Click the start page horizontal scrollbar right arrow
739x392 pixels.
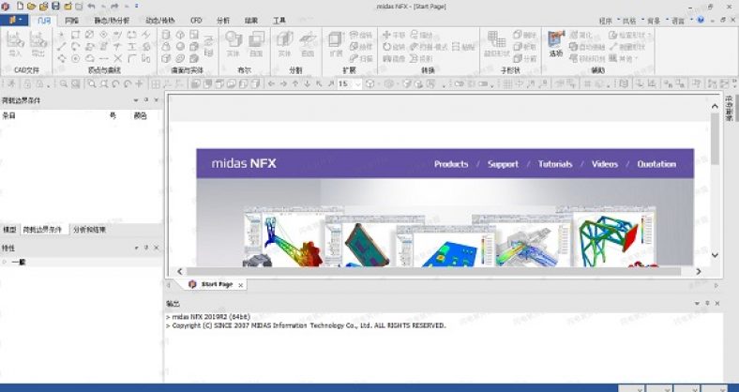699,271
